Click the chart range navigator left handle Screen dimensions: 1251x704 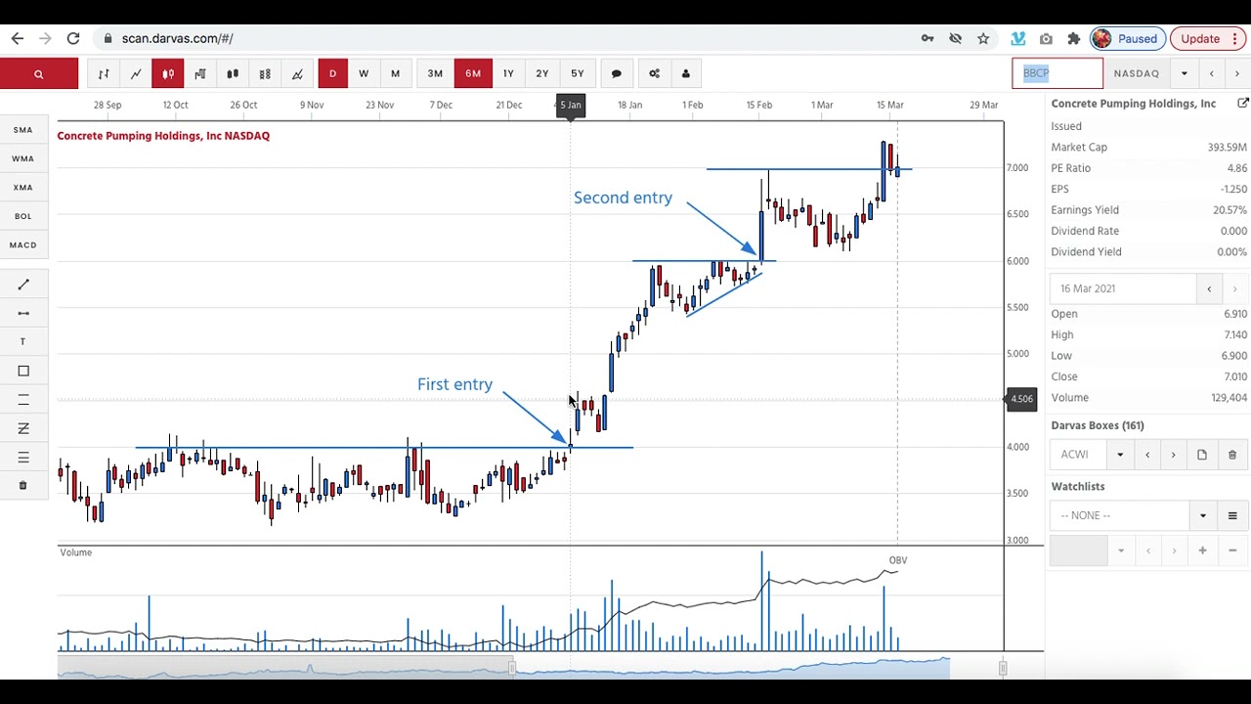pos(511,668)
